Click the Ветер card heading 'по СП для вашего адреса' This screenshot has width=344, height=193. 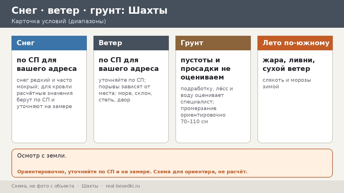coord(129,64)
